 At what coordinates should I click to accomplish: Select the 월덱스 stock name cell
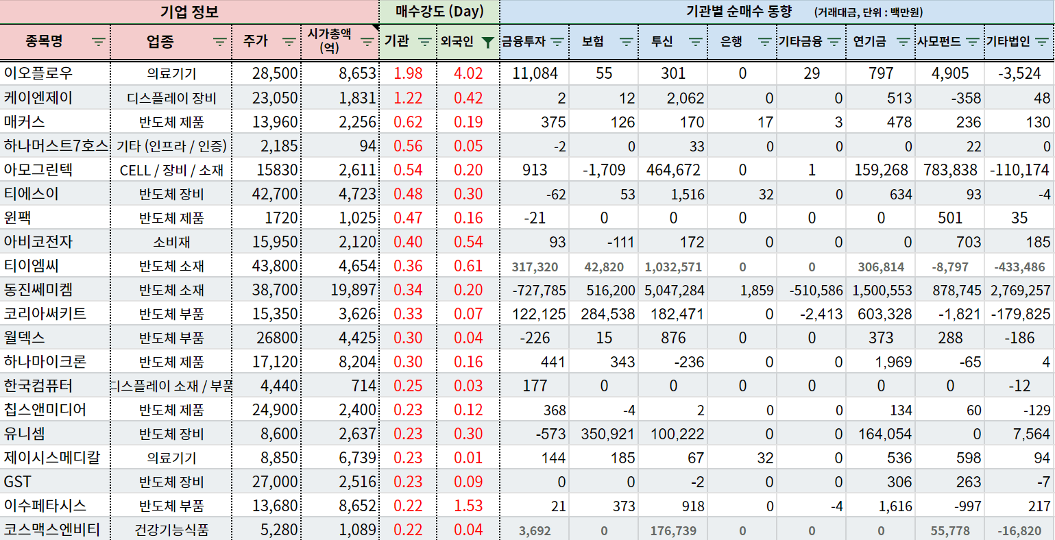coord(54,337)
